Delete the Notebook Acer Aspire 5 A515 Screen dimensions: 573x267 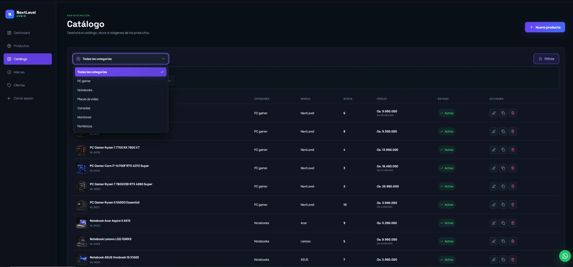tap(513, 223)
